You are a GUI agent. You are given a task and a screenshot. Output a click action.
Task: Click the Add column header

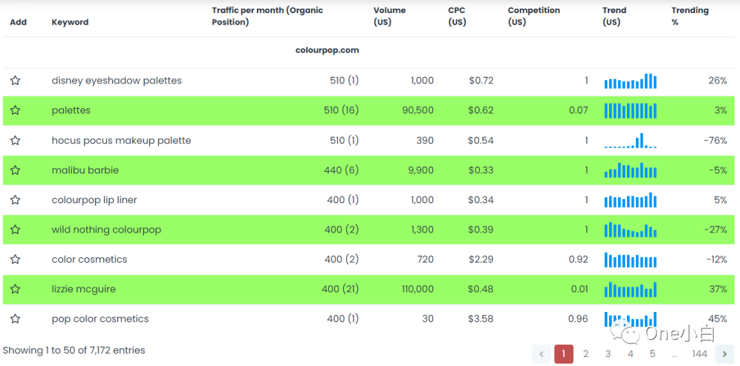pos(18,22)
